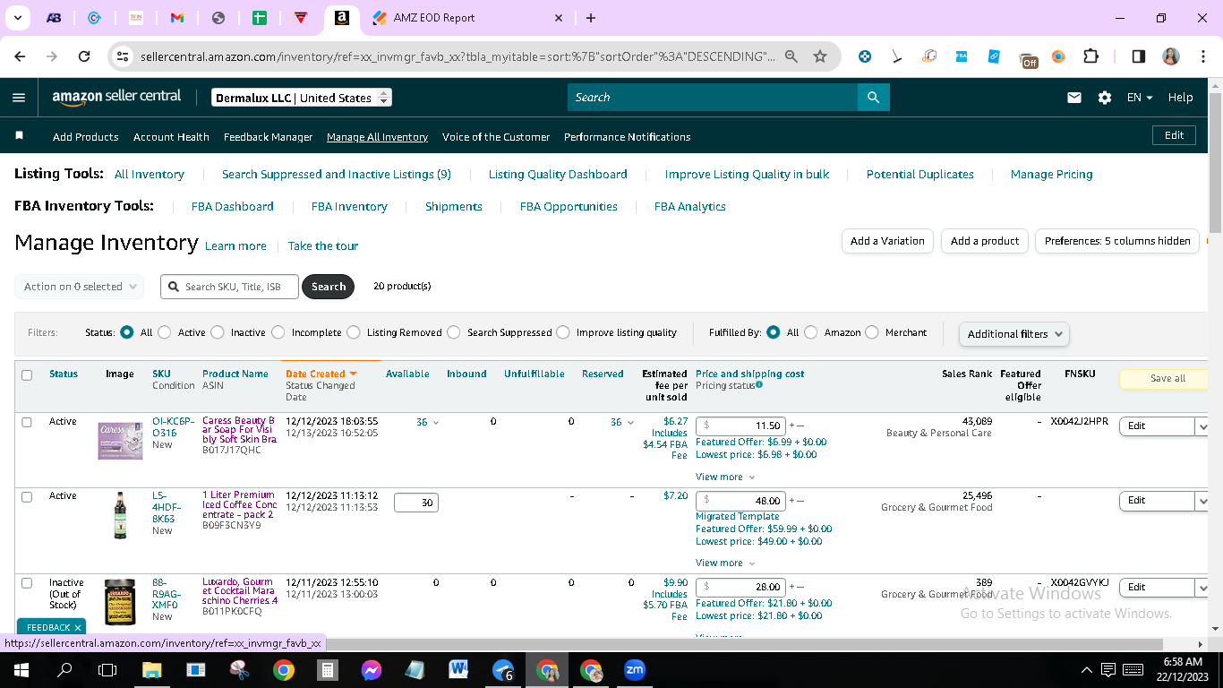
Task: Click the Add a Variation button
Action: point(887,241)
